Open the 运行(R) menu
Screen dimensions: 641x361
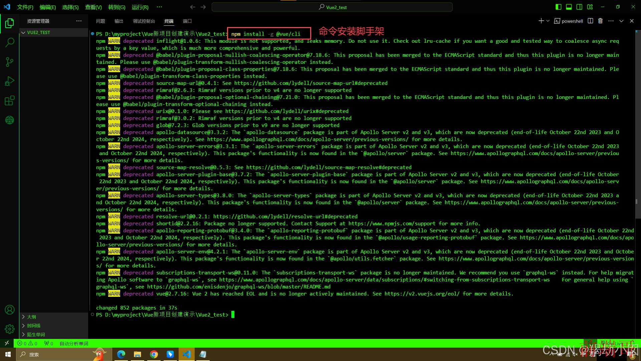click(x=140, y=7)
